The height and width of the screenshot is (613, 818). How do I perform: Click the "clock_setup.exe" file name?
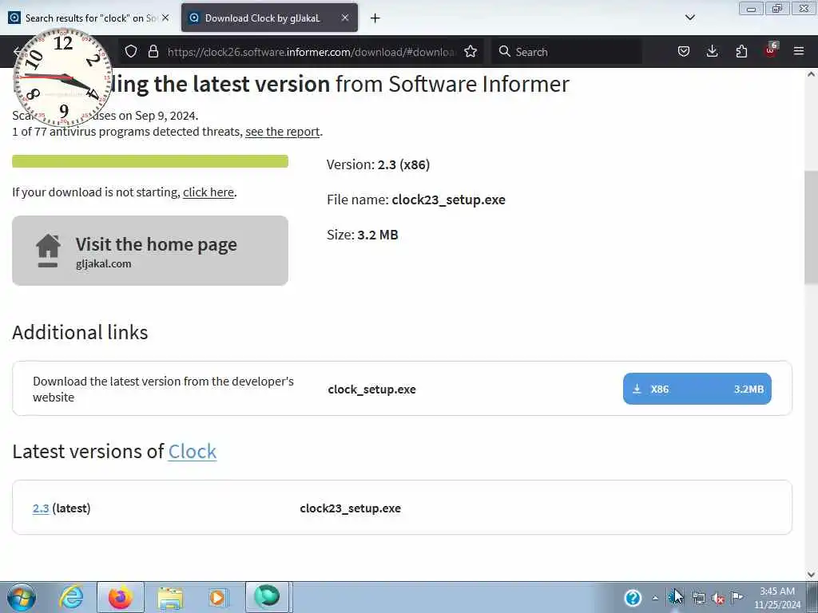pyautogui.click(x=372, y=390)
